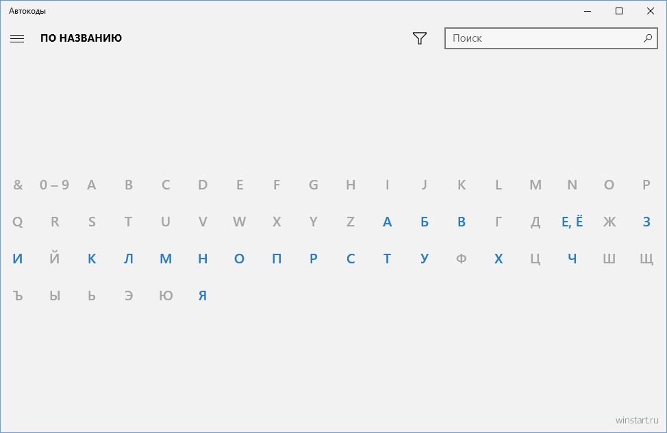
Task: Click the search magnifier icon
Action: pyautogui.click(x=647, y=38)
